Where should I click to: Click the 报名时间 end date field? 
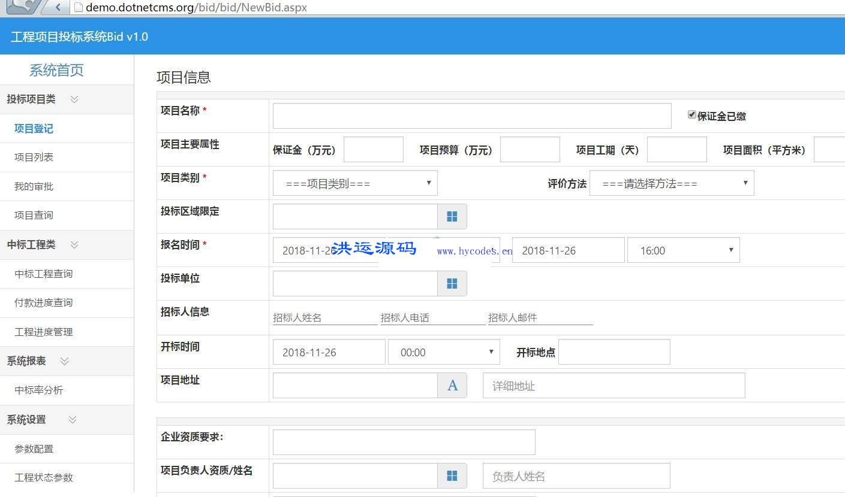(568, 250)
